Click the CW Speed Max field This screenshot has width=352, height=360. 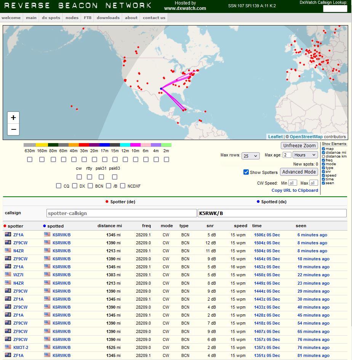pos(314,183)
